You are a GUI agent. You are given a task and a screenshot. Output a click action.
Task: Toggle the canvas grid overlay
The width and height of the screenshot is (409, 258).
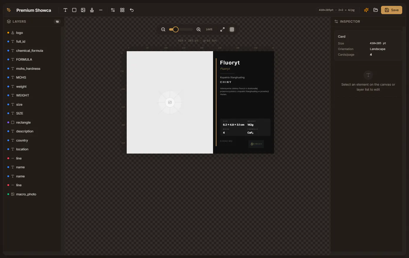(x=232, y=29)
